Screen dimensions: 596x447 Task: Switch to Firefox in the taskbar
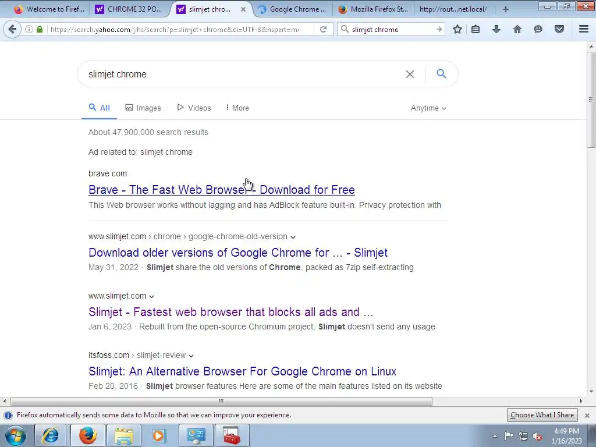87,435
